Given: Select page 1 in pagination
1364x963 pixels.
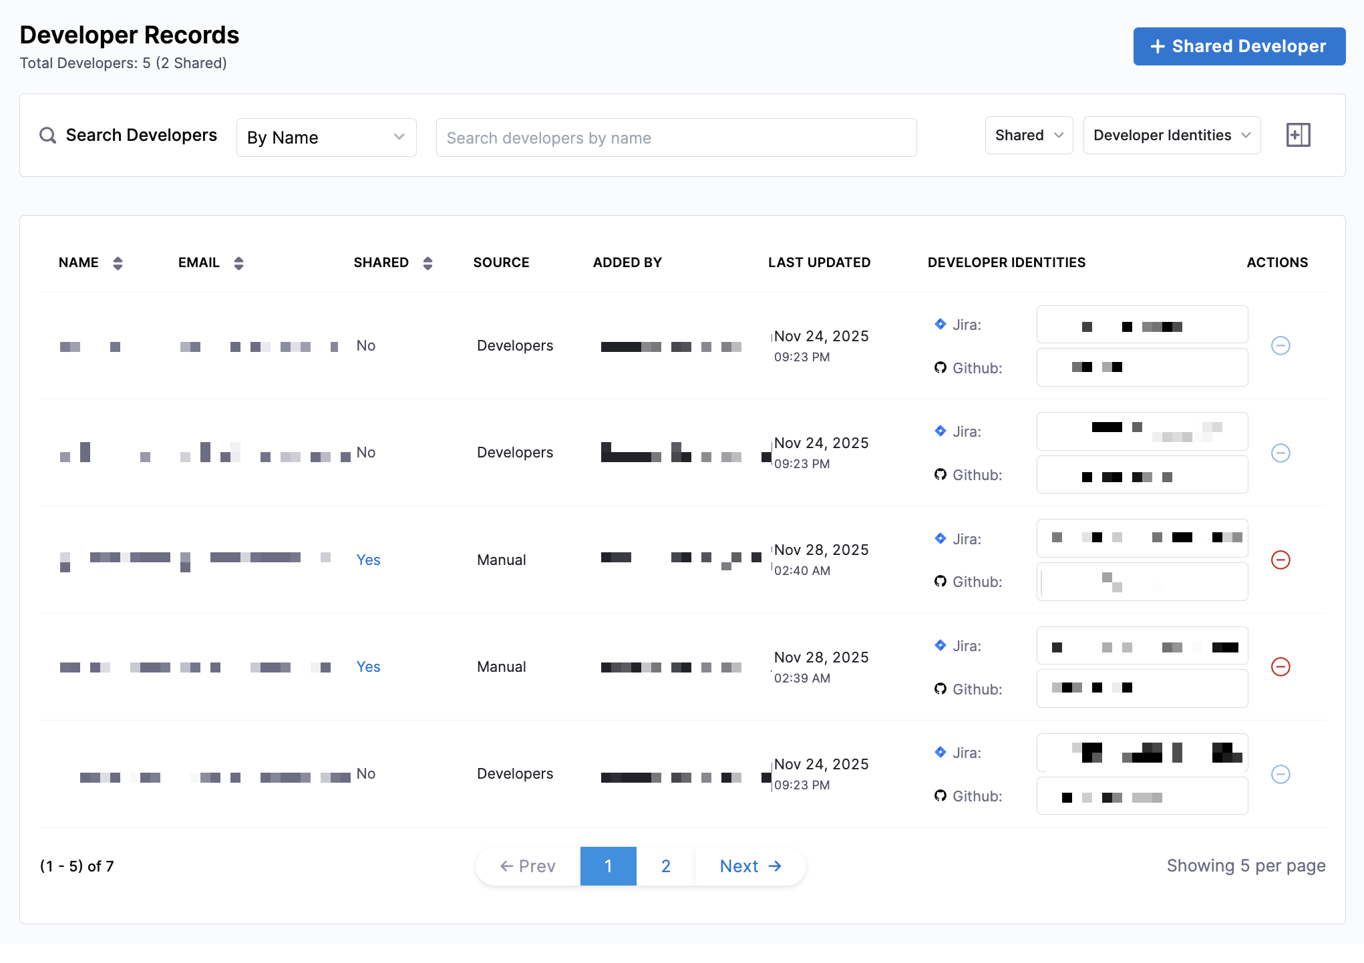Looking at the screenshot, I should (608, 866).
